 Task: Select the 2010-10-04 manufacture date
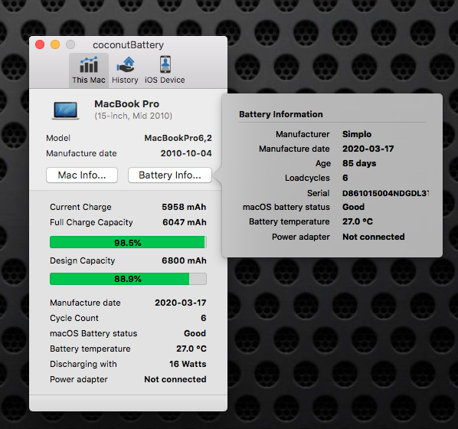pos(186,153)
